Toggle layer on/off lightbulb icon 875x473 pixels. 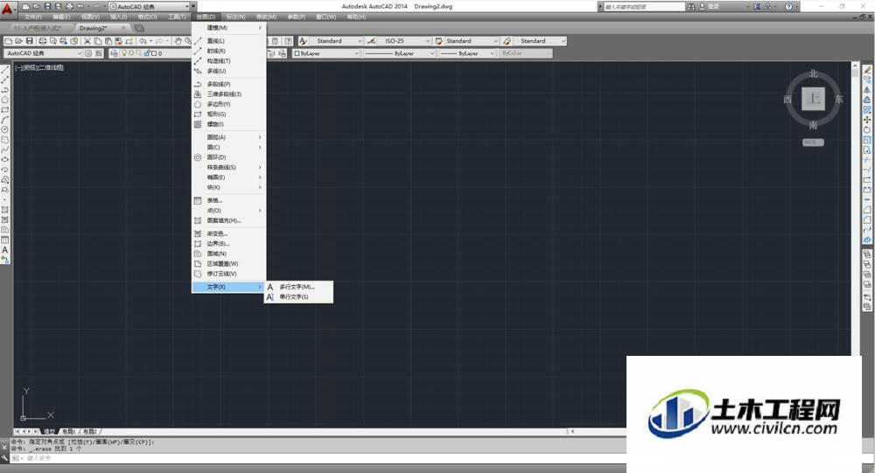coord(124,53)
